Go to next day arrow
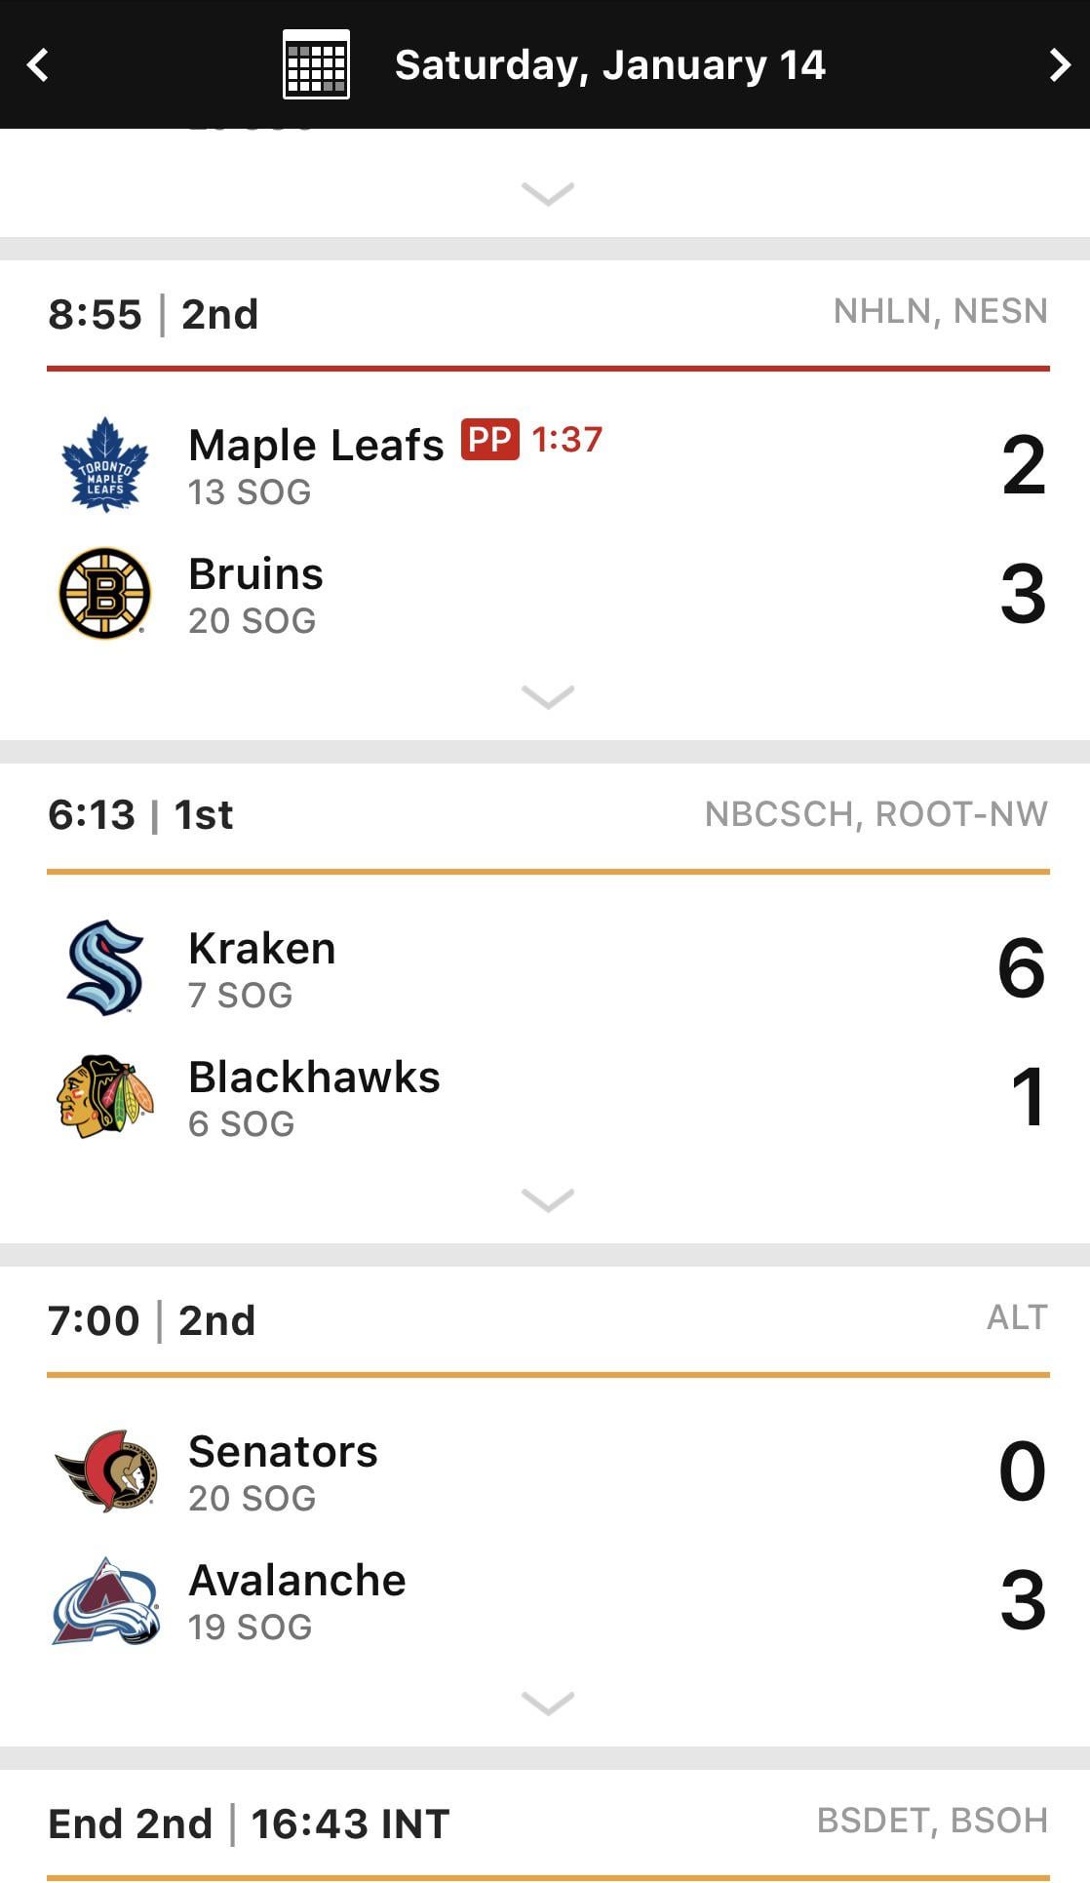The width and height of the screenshot is (1090, 1883). click(1059, 65)
